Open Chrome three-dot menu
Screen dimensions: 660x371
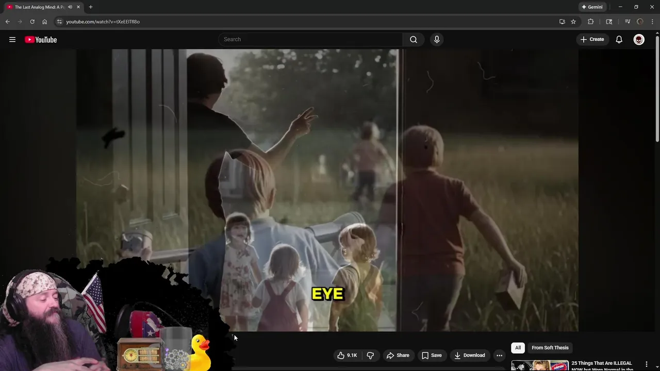[x=652, y=22]
